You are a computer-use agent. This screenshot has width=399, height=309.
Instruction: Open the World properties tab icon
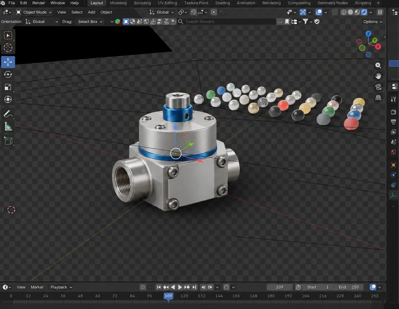[394, 152]
